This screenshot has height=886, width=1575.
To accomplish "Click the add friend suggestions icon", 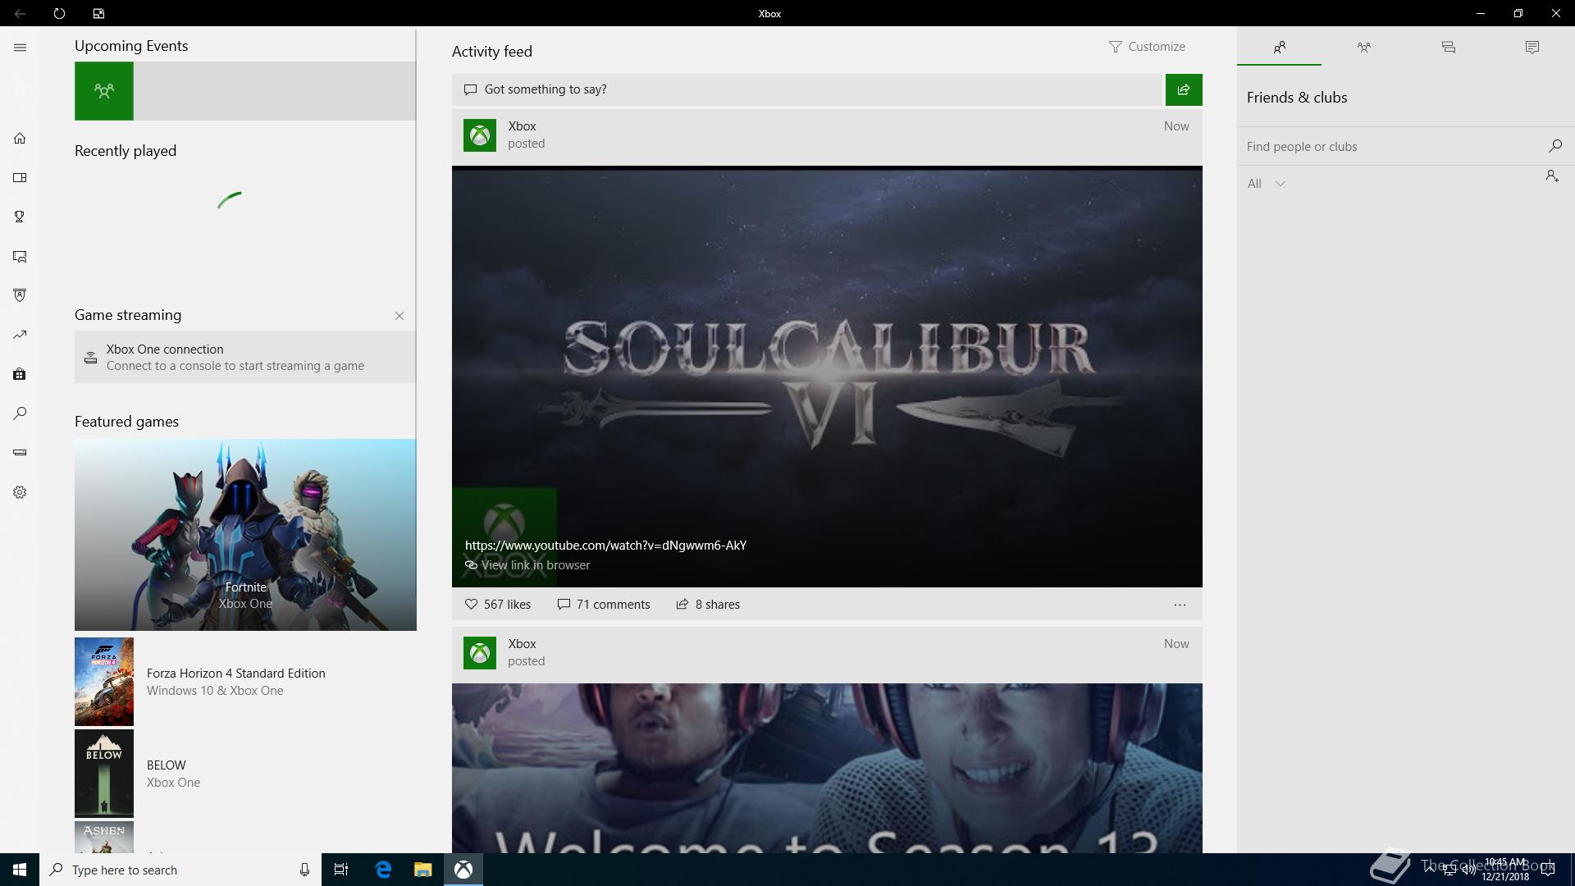I will [x=1552, y=176].
